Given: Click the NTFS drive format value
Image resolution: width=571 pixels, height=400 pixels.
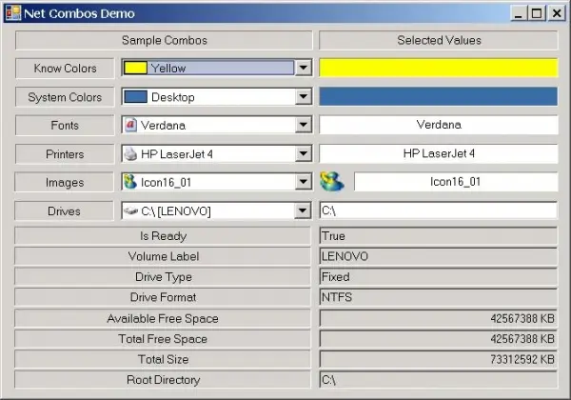Looking at the screenshot, I should pos(439,297).
